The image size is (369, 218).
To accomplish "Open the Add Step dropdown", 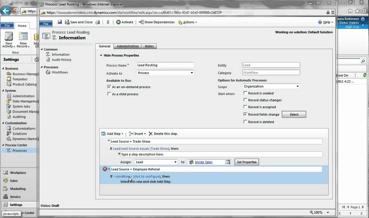I will (x=112, y=134).
